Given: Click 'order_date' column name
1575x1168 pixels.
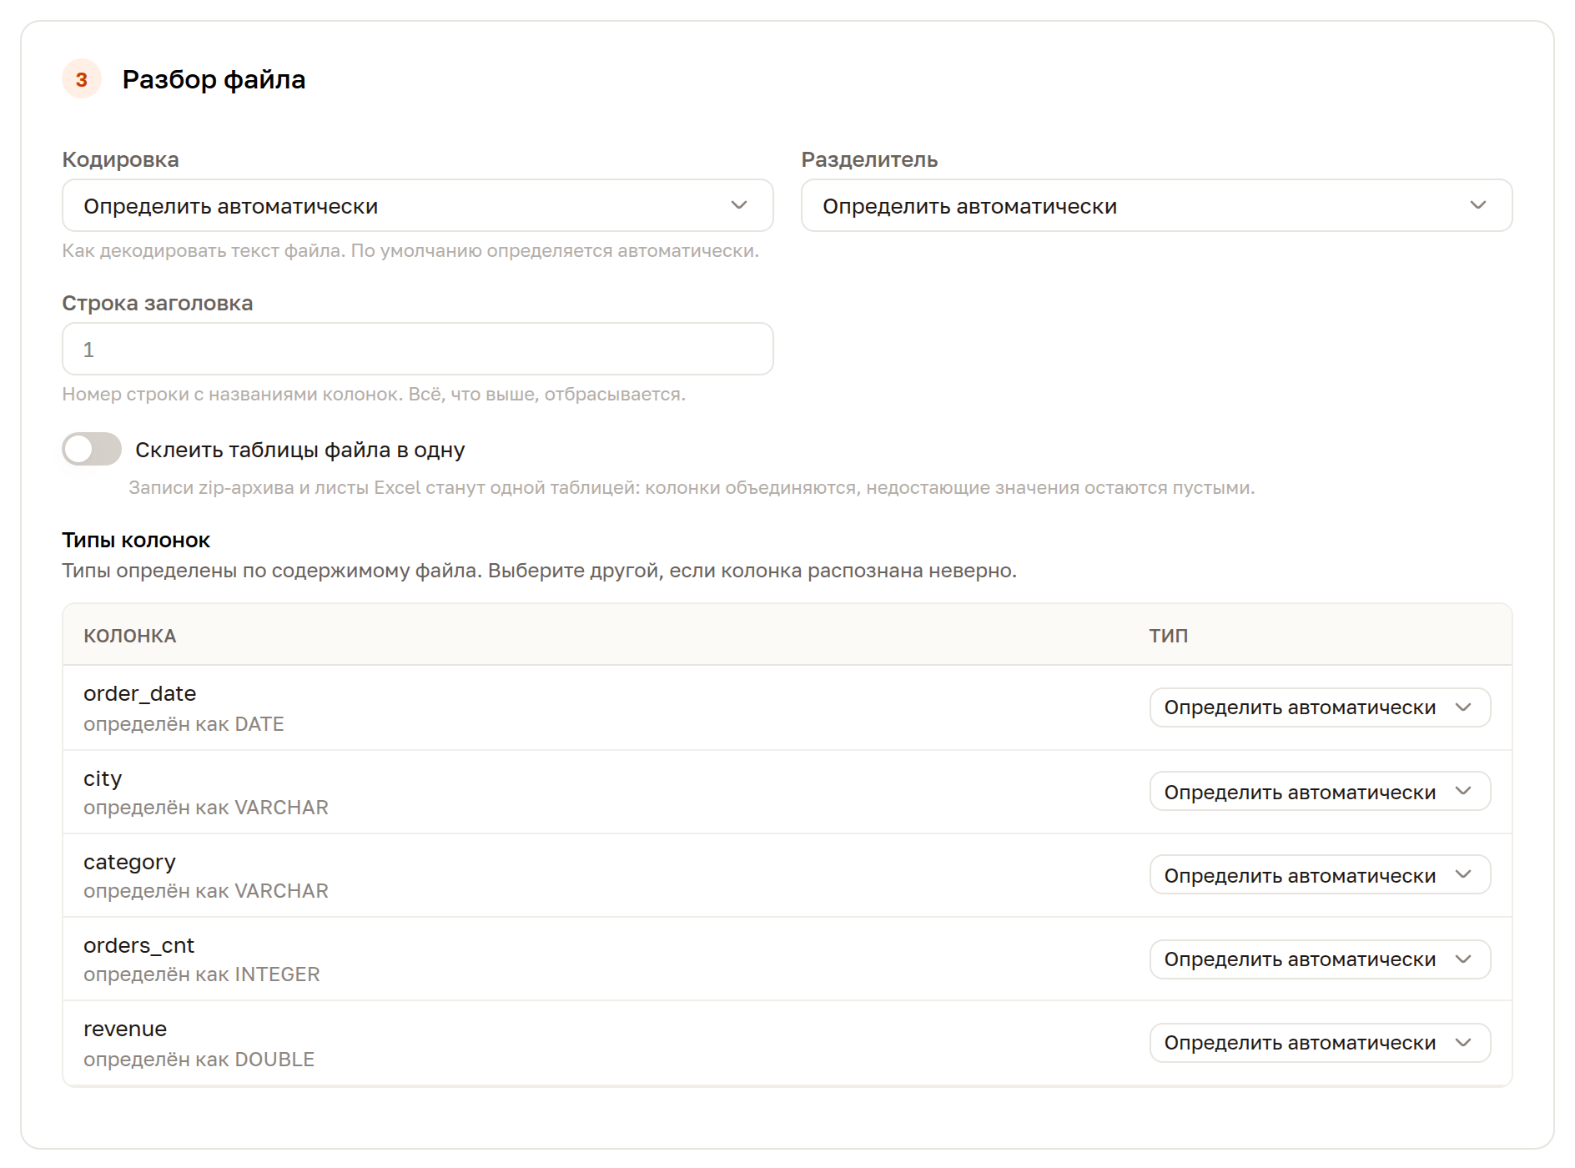Looking at the screenshot, I should [140, 693].
